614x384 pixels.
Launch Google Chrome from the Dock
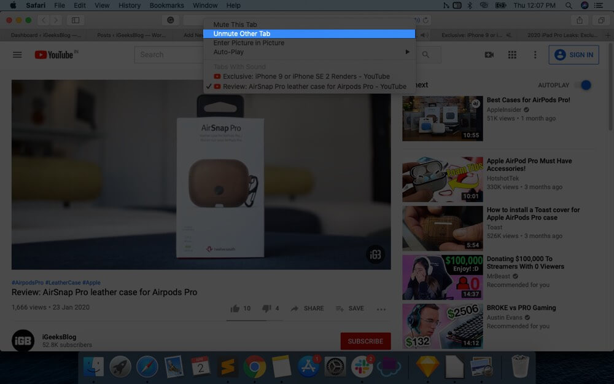click(255, 367)
